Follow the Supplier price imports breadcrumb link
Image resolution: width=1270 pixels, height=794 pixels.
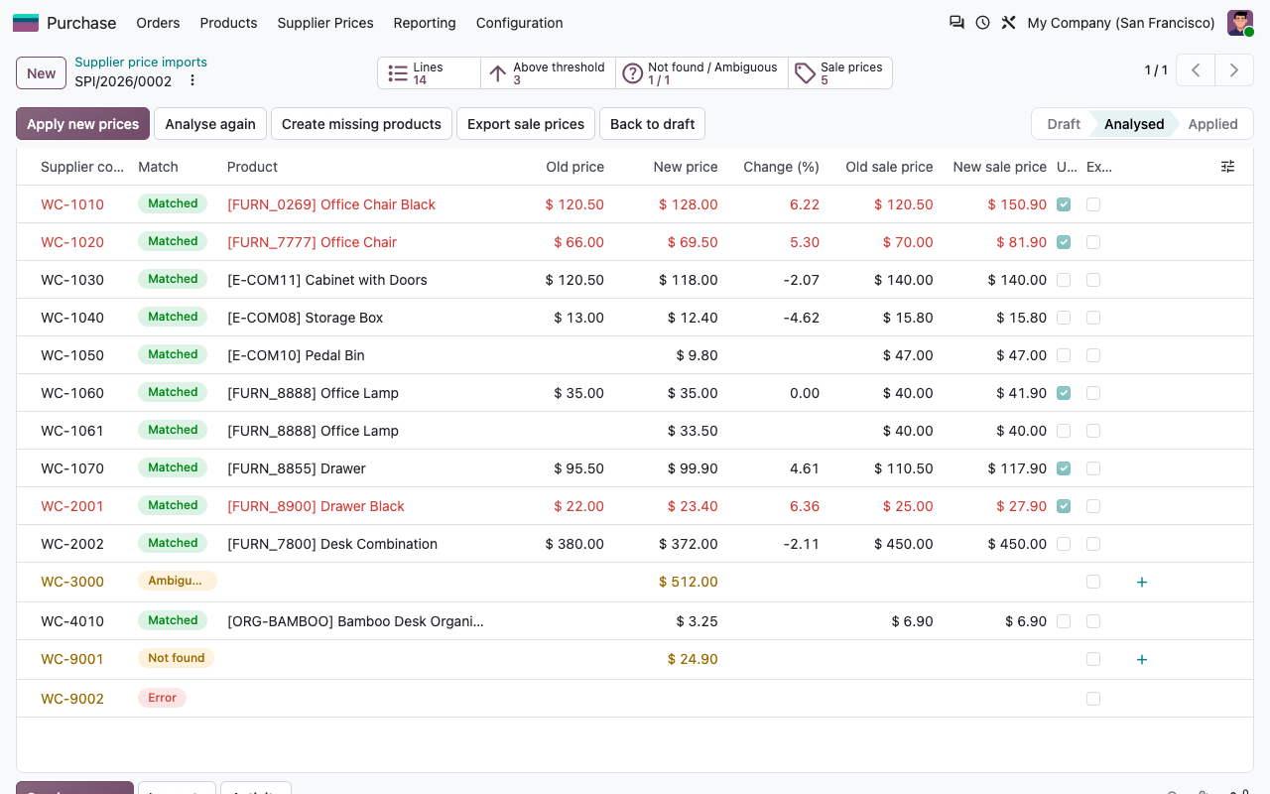click(141, 62)
